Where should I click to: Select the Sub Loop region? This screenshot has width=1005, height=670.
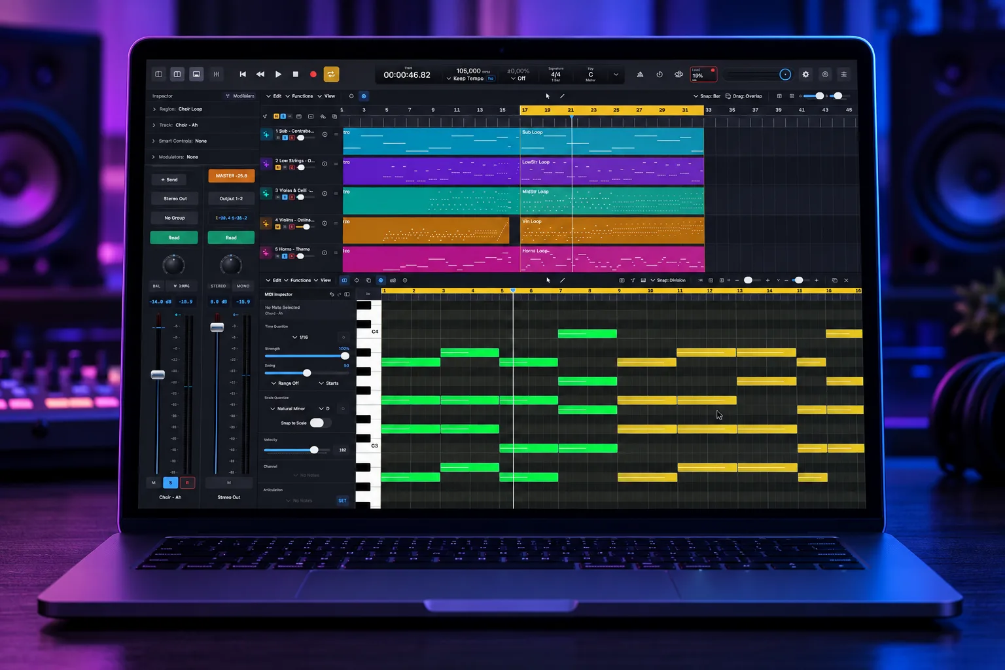612,141
